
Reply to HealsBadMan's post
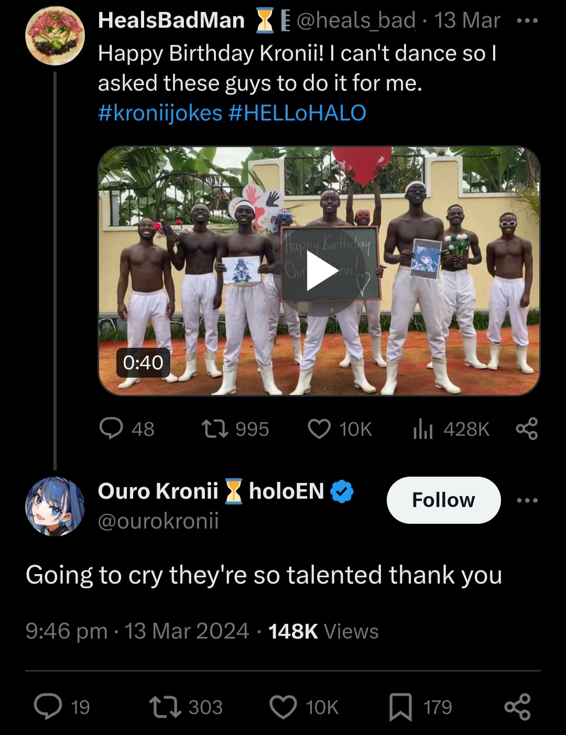111,429
